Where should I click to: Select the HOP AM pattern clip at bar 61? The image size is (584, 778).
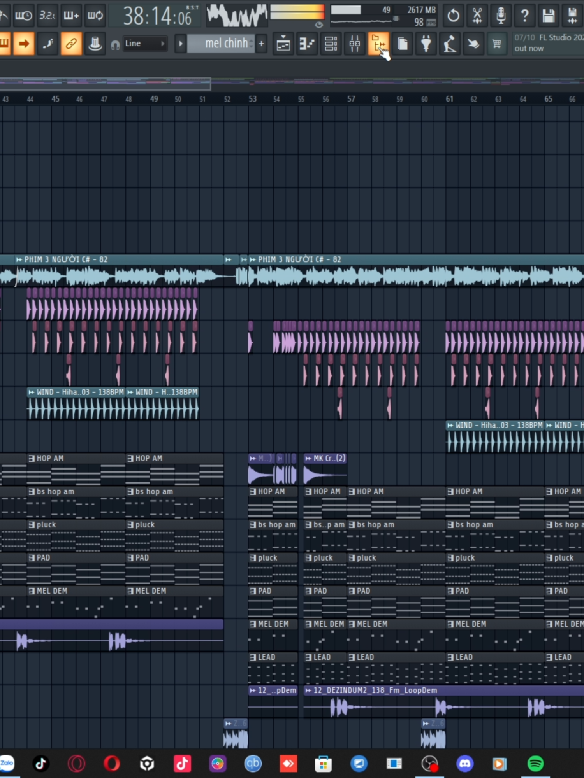point(495,503)
